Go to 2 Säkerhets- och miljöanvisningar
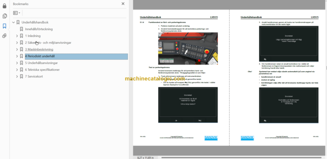Viewport: 327px width, 159px height. 48,43
